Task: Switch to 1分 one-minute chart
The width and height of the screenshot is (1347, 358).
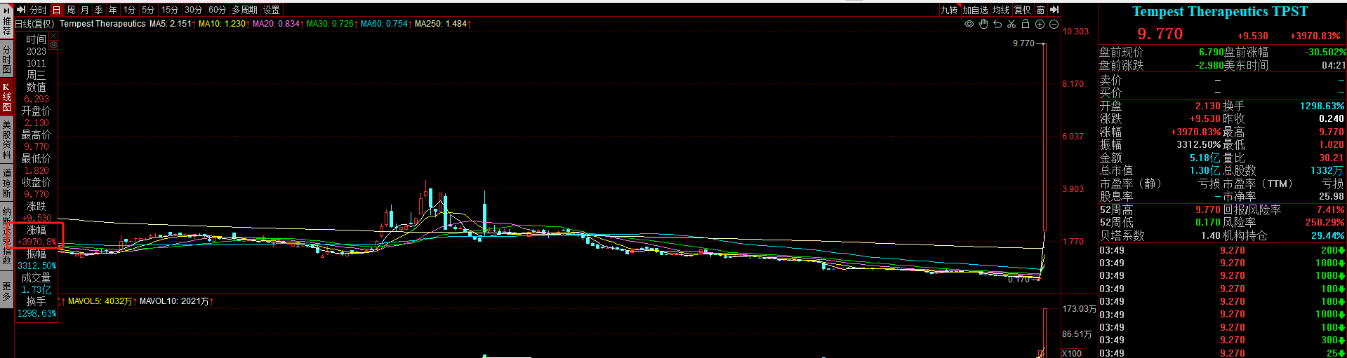Action: pos(130,10)
